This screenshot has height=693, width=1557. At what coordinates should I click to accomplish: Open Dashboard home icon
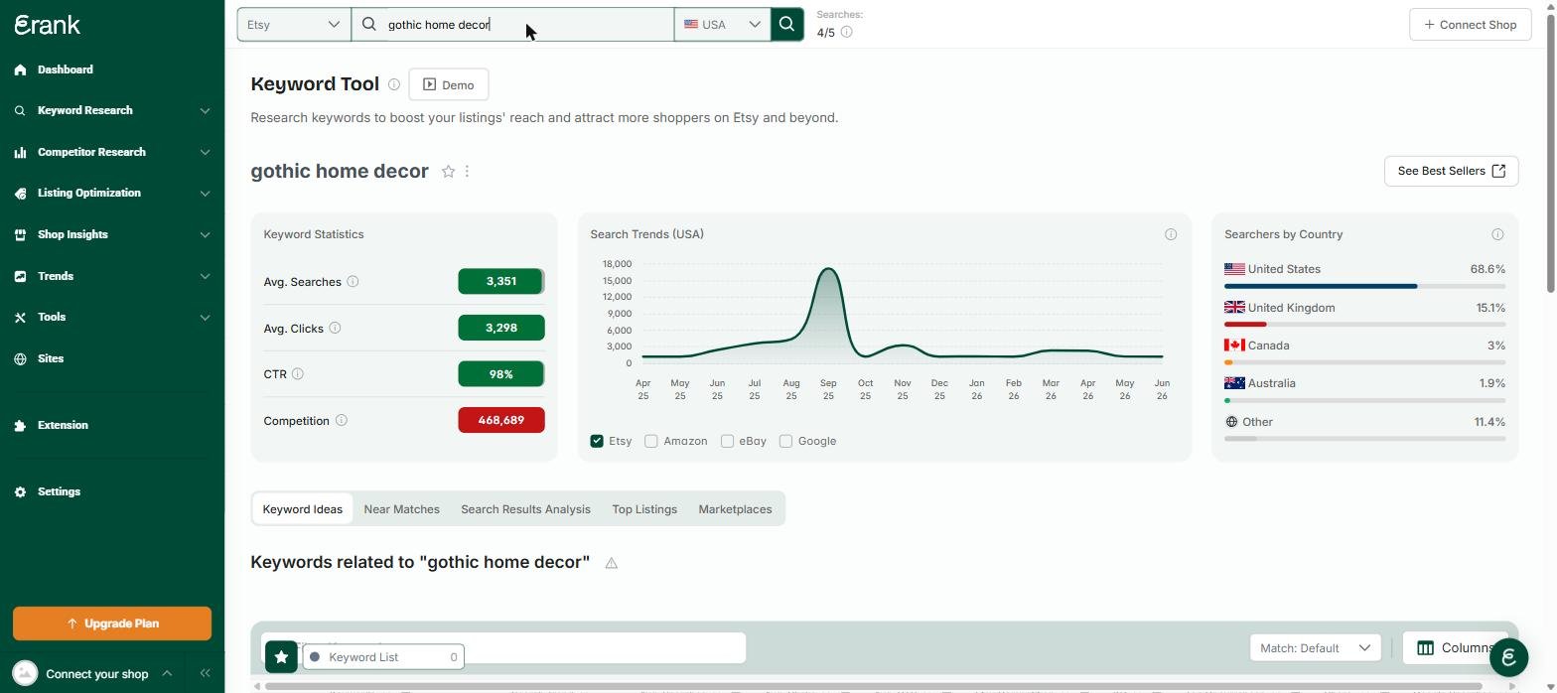pyautogui.click(x=20, y=69)
